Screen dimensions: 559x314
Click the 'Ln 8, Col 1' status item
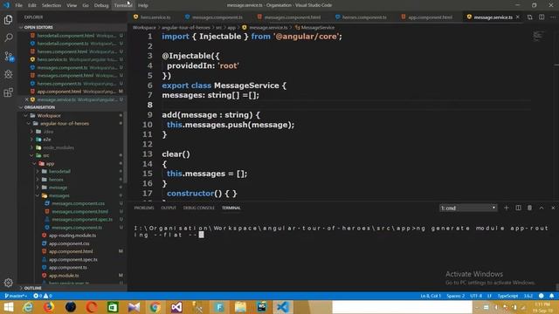click(x=431, y=296)
